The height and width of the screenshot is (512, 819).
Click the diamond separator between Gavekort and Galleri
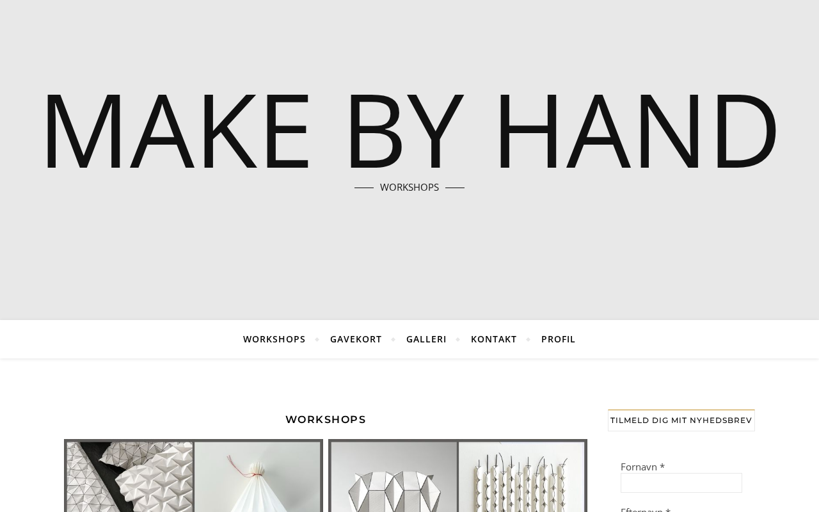[x=394, y=339]
